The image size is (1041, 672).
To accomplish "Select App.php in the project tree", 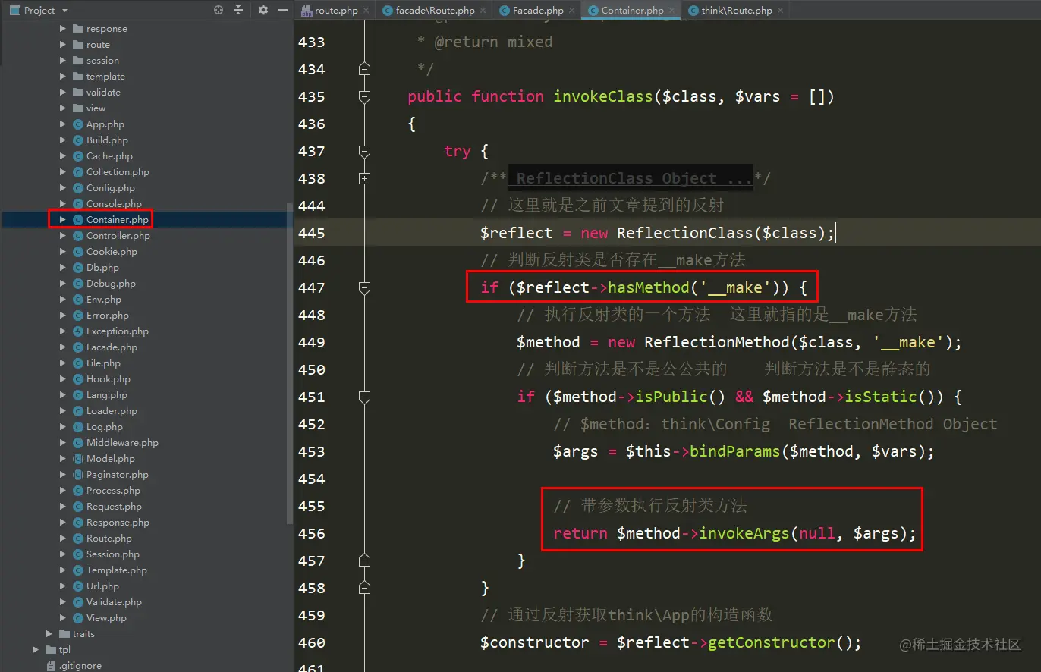I will (105, 124).
